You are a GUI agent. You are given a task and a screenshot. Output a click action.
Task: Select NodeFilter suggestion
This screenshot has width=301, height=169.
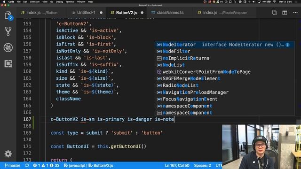[x=225, y=51]
